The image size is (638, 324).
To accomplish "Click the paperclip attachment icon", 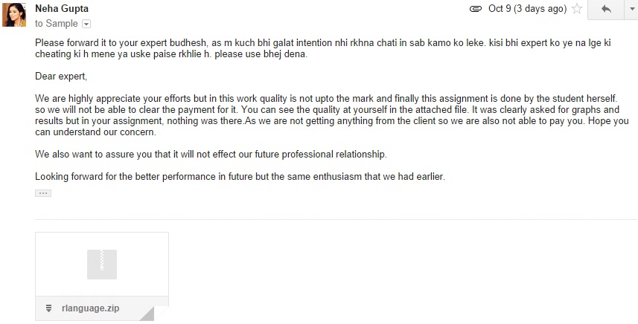I will 475,9.
